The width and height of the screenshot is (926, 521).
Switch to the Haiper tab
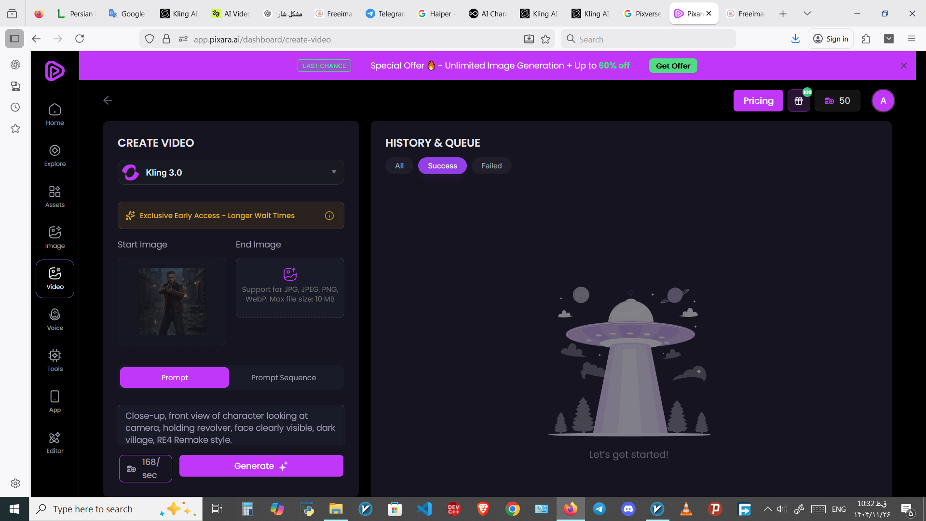(437, 14)
